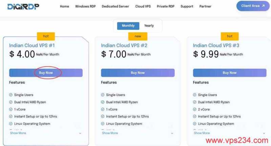Open the Windows RDP menu

[85, 6]
